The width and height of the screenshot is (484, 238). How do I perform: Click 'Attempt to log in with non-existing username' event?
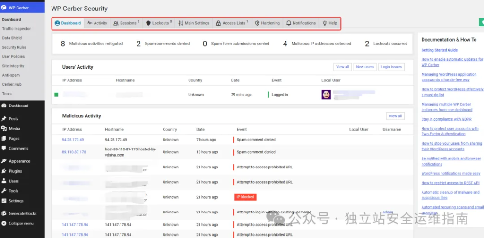pyautogui.click(x=274, y=212)
